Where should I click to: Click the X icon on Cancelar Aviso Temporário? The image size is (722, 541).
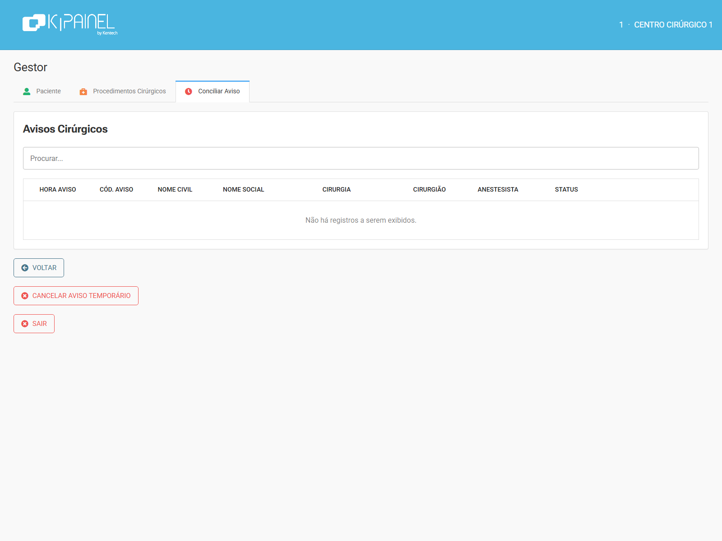tap(25, 296)
